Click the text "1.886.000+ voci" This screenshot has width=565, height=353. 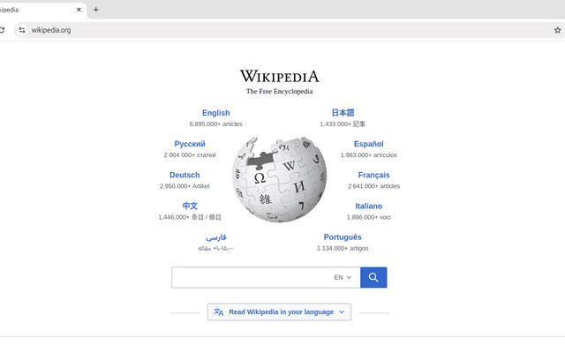click(369, 217)
